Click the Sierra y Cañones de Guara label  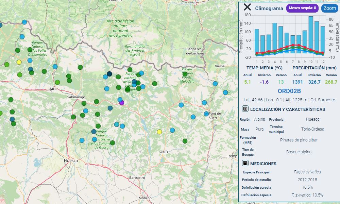tap(101, 139)
